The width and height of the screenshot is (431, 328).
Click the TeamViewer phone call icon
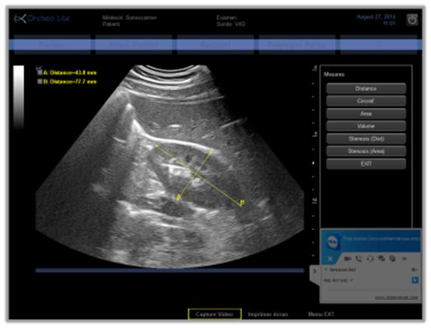click(x=359, y=259)
